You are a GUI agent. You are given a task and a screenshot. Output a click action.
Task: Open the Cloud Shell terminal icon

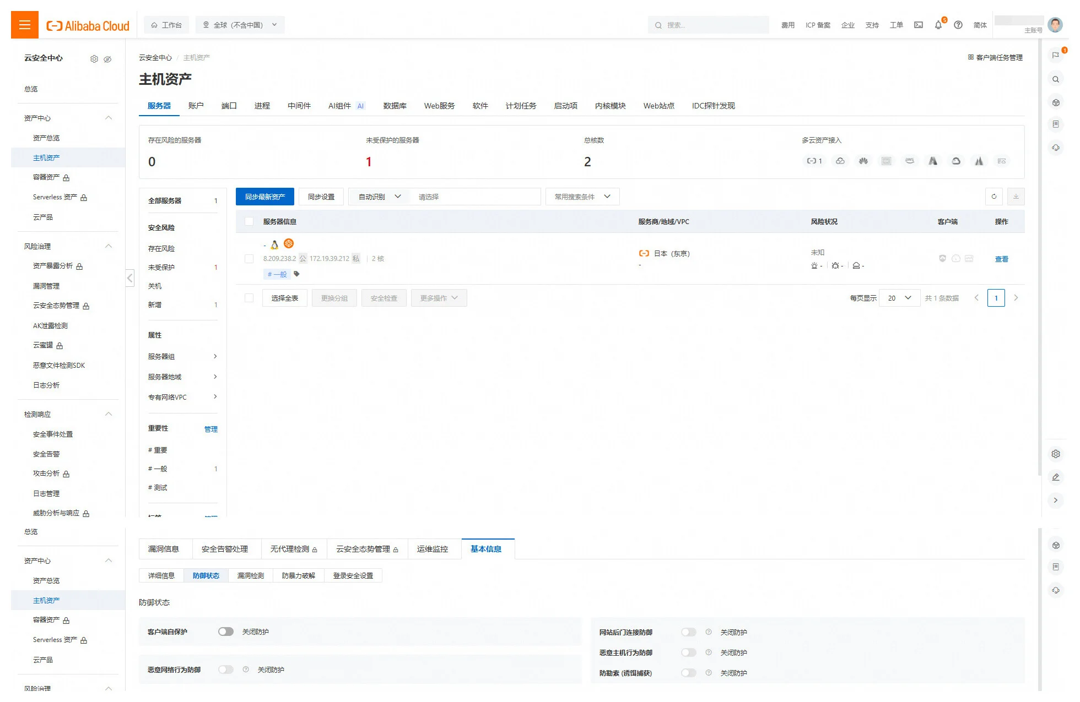click(918, 25)
